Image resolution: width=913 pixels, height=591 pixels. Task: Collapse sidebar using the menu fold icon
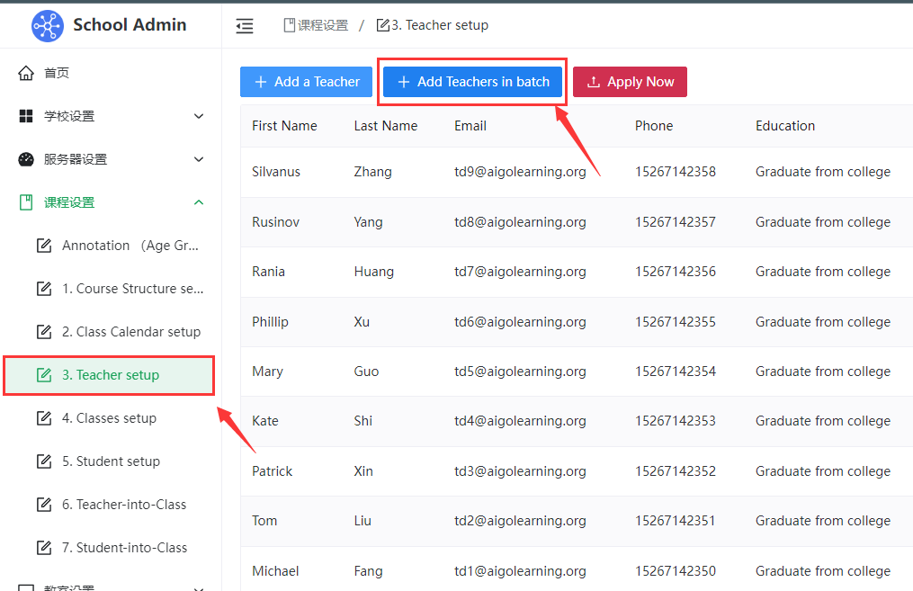(x=245, y=26)
